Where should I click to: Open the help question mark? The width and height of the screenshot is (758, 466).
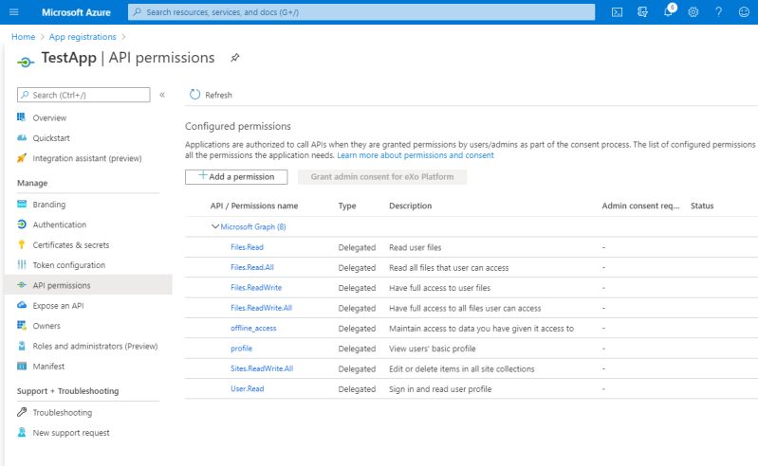719,12
